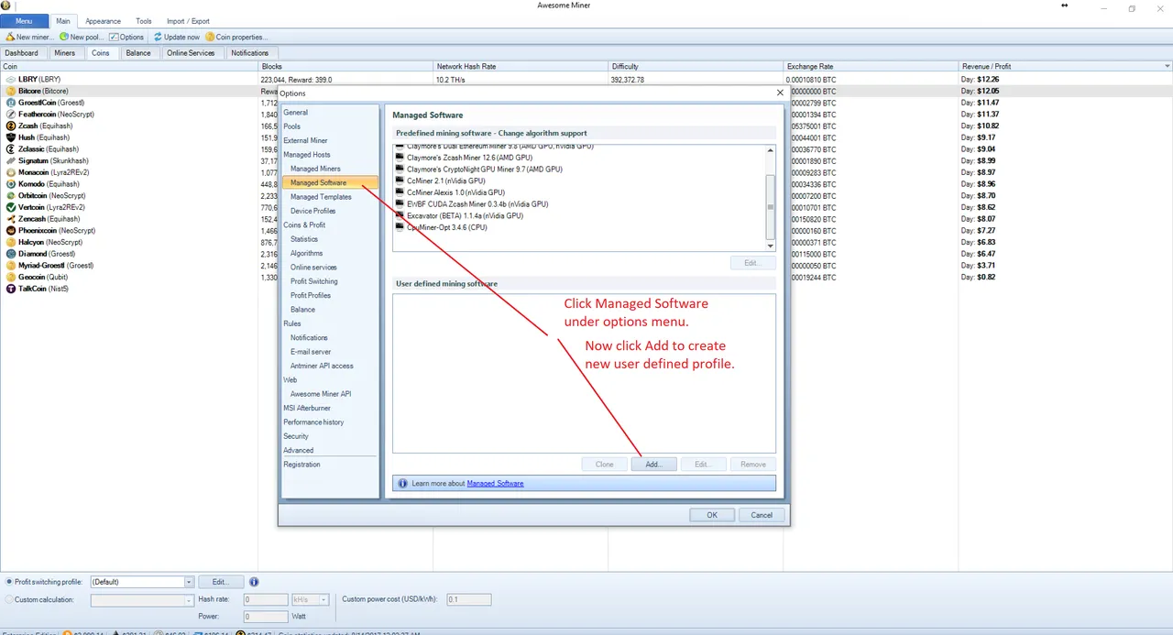Viewport: 1173px width, 635px height.
Task: Select the Custom calculation radio button
Action: click(x=9, y=599)
